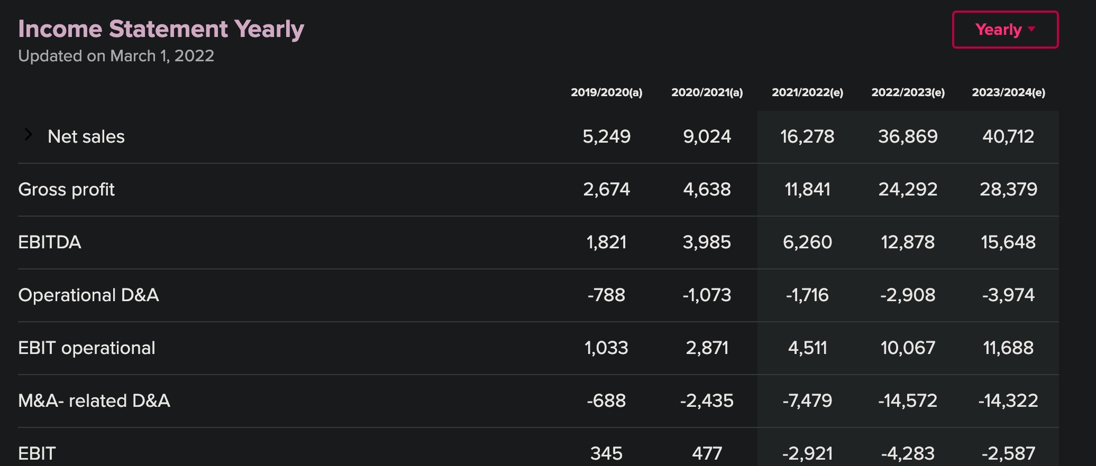Click the Updated on March 1, 2022 text
The image size is (1096, 466).
116,56
